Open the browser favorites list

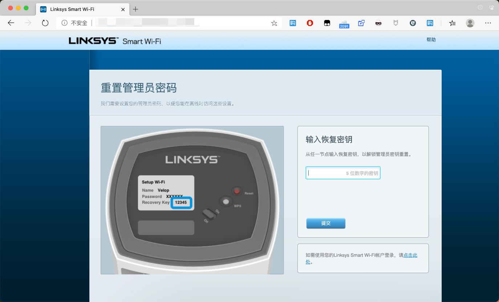(452, 23)
